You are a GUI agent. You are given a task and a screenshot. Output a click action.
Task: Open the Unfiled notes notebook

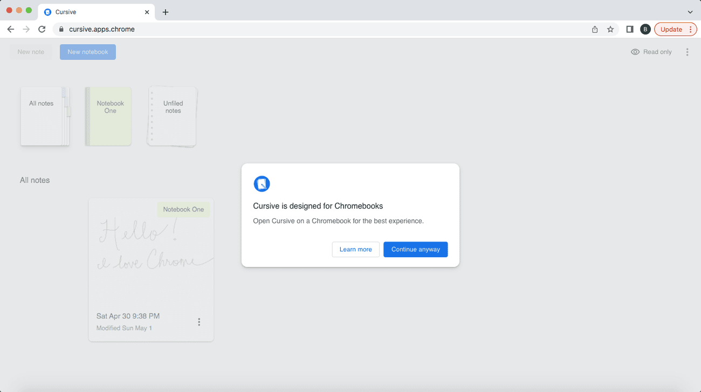coord(171,115)
